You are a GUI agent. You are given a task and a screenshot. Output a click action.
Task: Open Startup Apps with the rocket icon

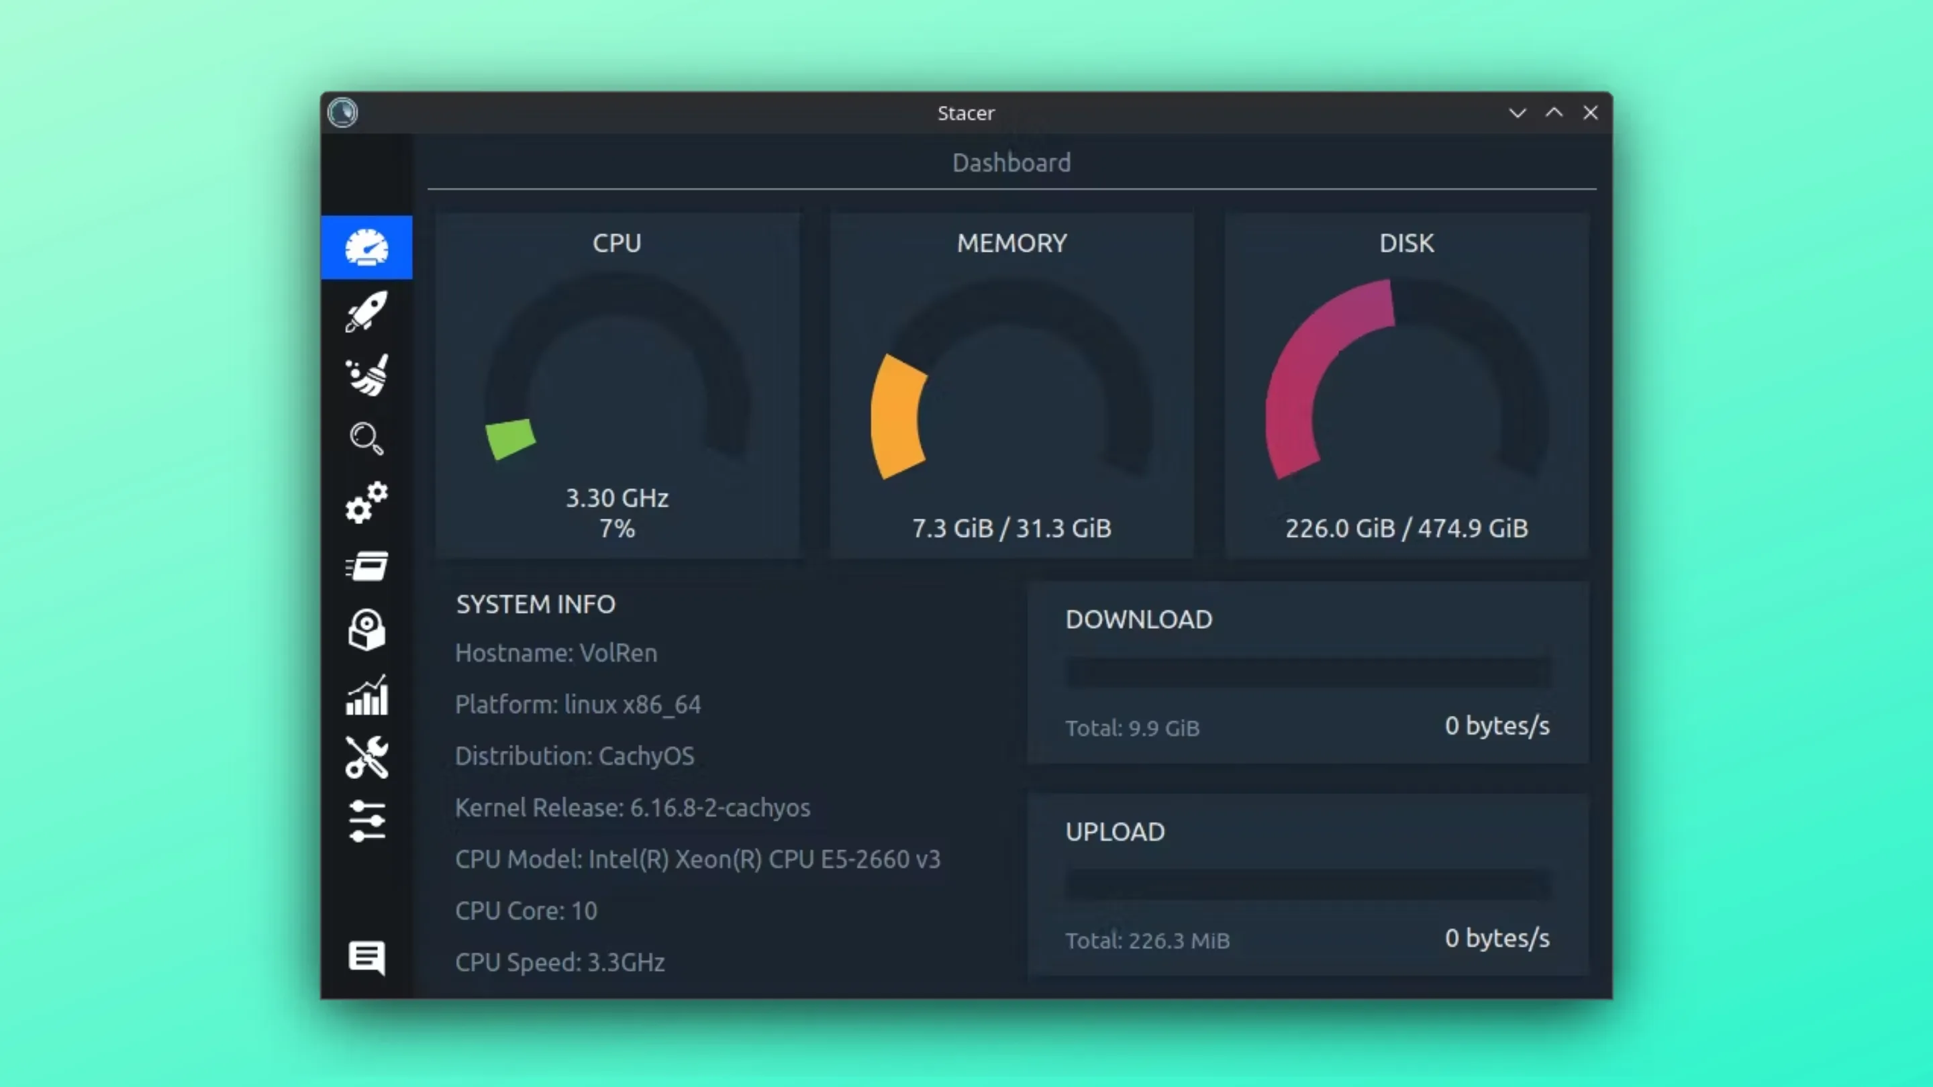(366, 311)
